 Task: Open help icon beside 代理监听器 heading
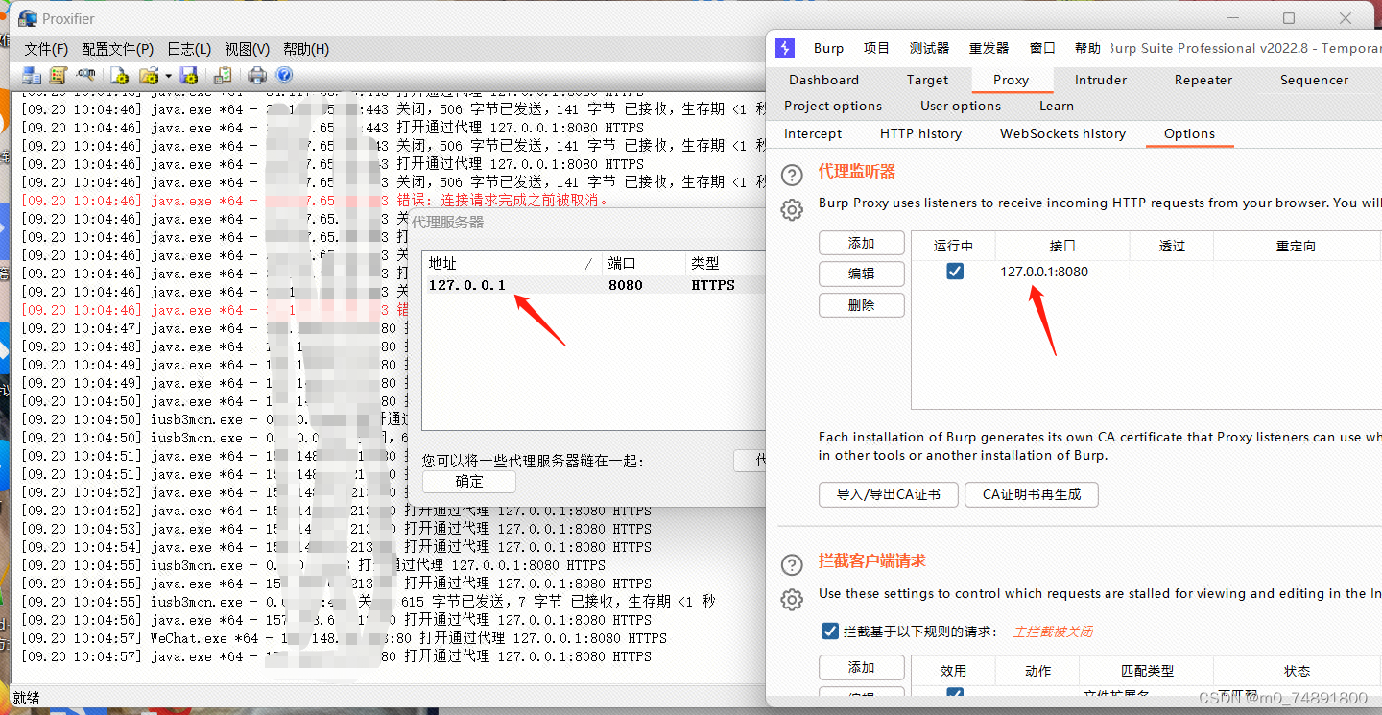[x=792, y=175]
